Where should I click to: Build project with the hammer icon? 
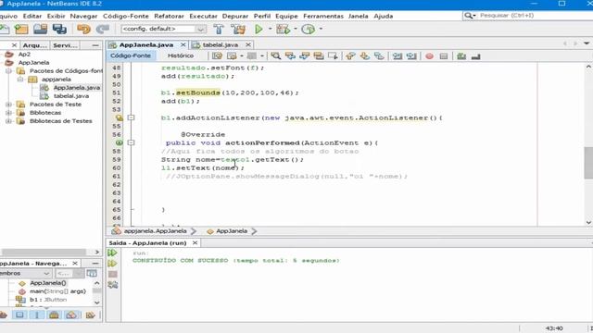coord(219,29)
